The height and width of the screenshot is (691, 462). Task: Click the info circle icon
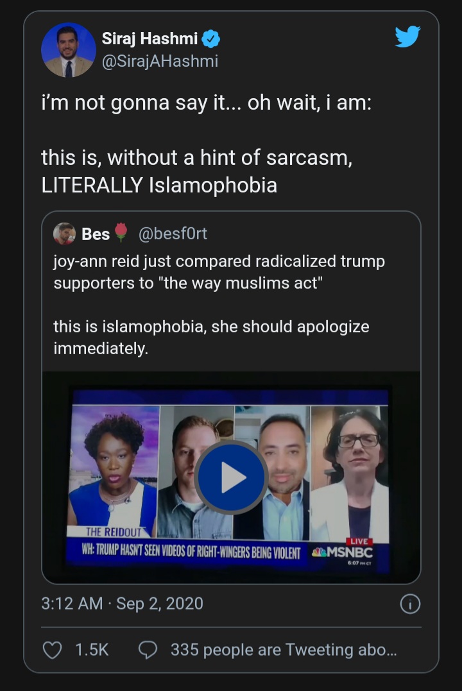click(410, 604)
